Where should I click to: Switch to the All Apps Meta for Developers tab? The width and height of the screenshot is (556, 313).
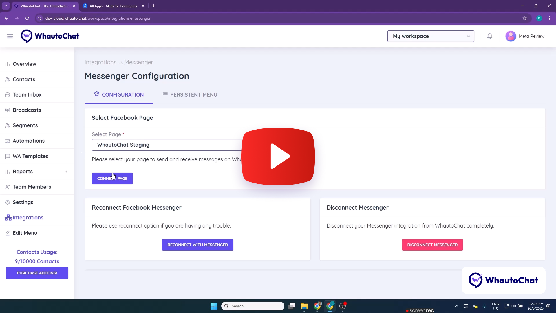click(113, 6)
